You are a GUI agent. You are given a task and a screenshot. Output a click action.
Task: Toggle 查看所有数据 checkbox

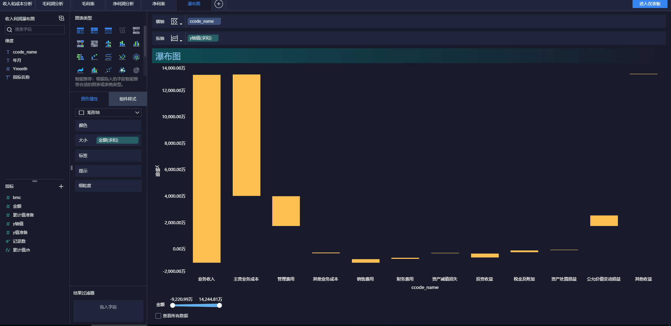click(x=158, y=316)
